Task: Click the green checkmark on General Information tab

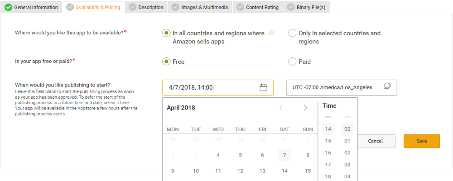Action: coord(8,7)
